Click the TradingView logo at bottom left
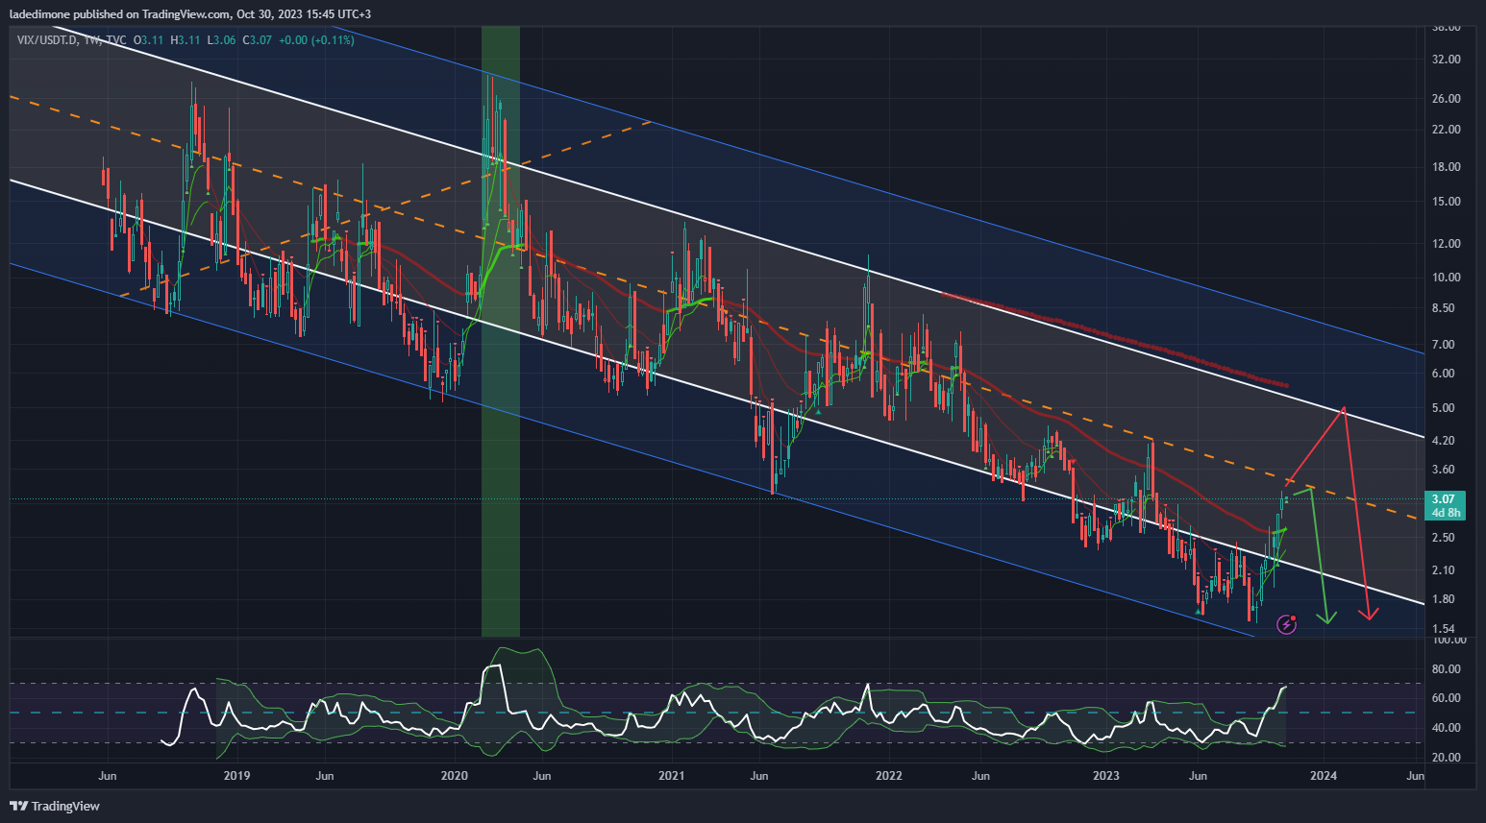 [55, 806]
